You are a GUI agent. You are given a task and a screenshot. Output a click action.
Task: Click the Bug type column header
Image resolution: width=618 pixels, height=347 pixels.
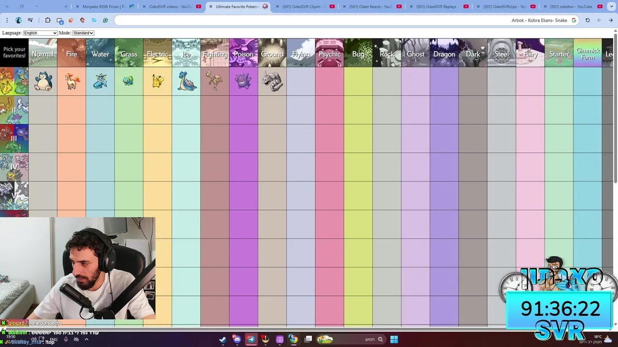(358, 53)
